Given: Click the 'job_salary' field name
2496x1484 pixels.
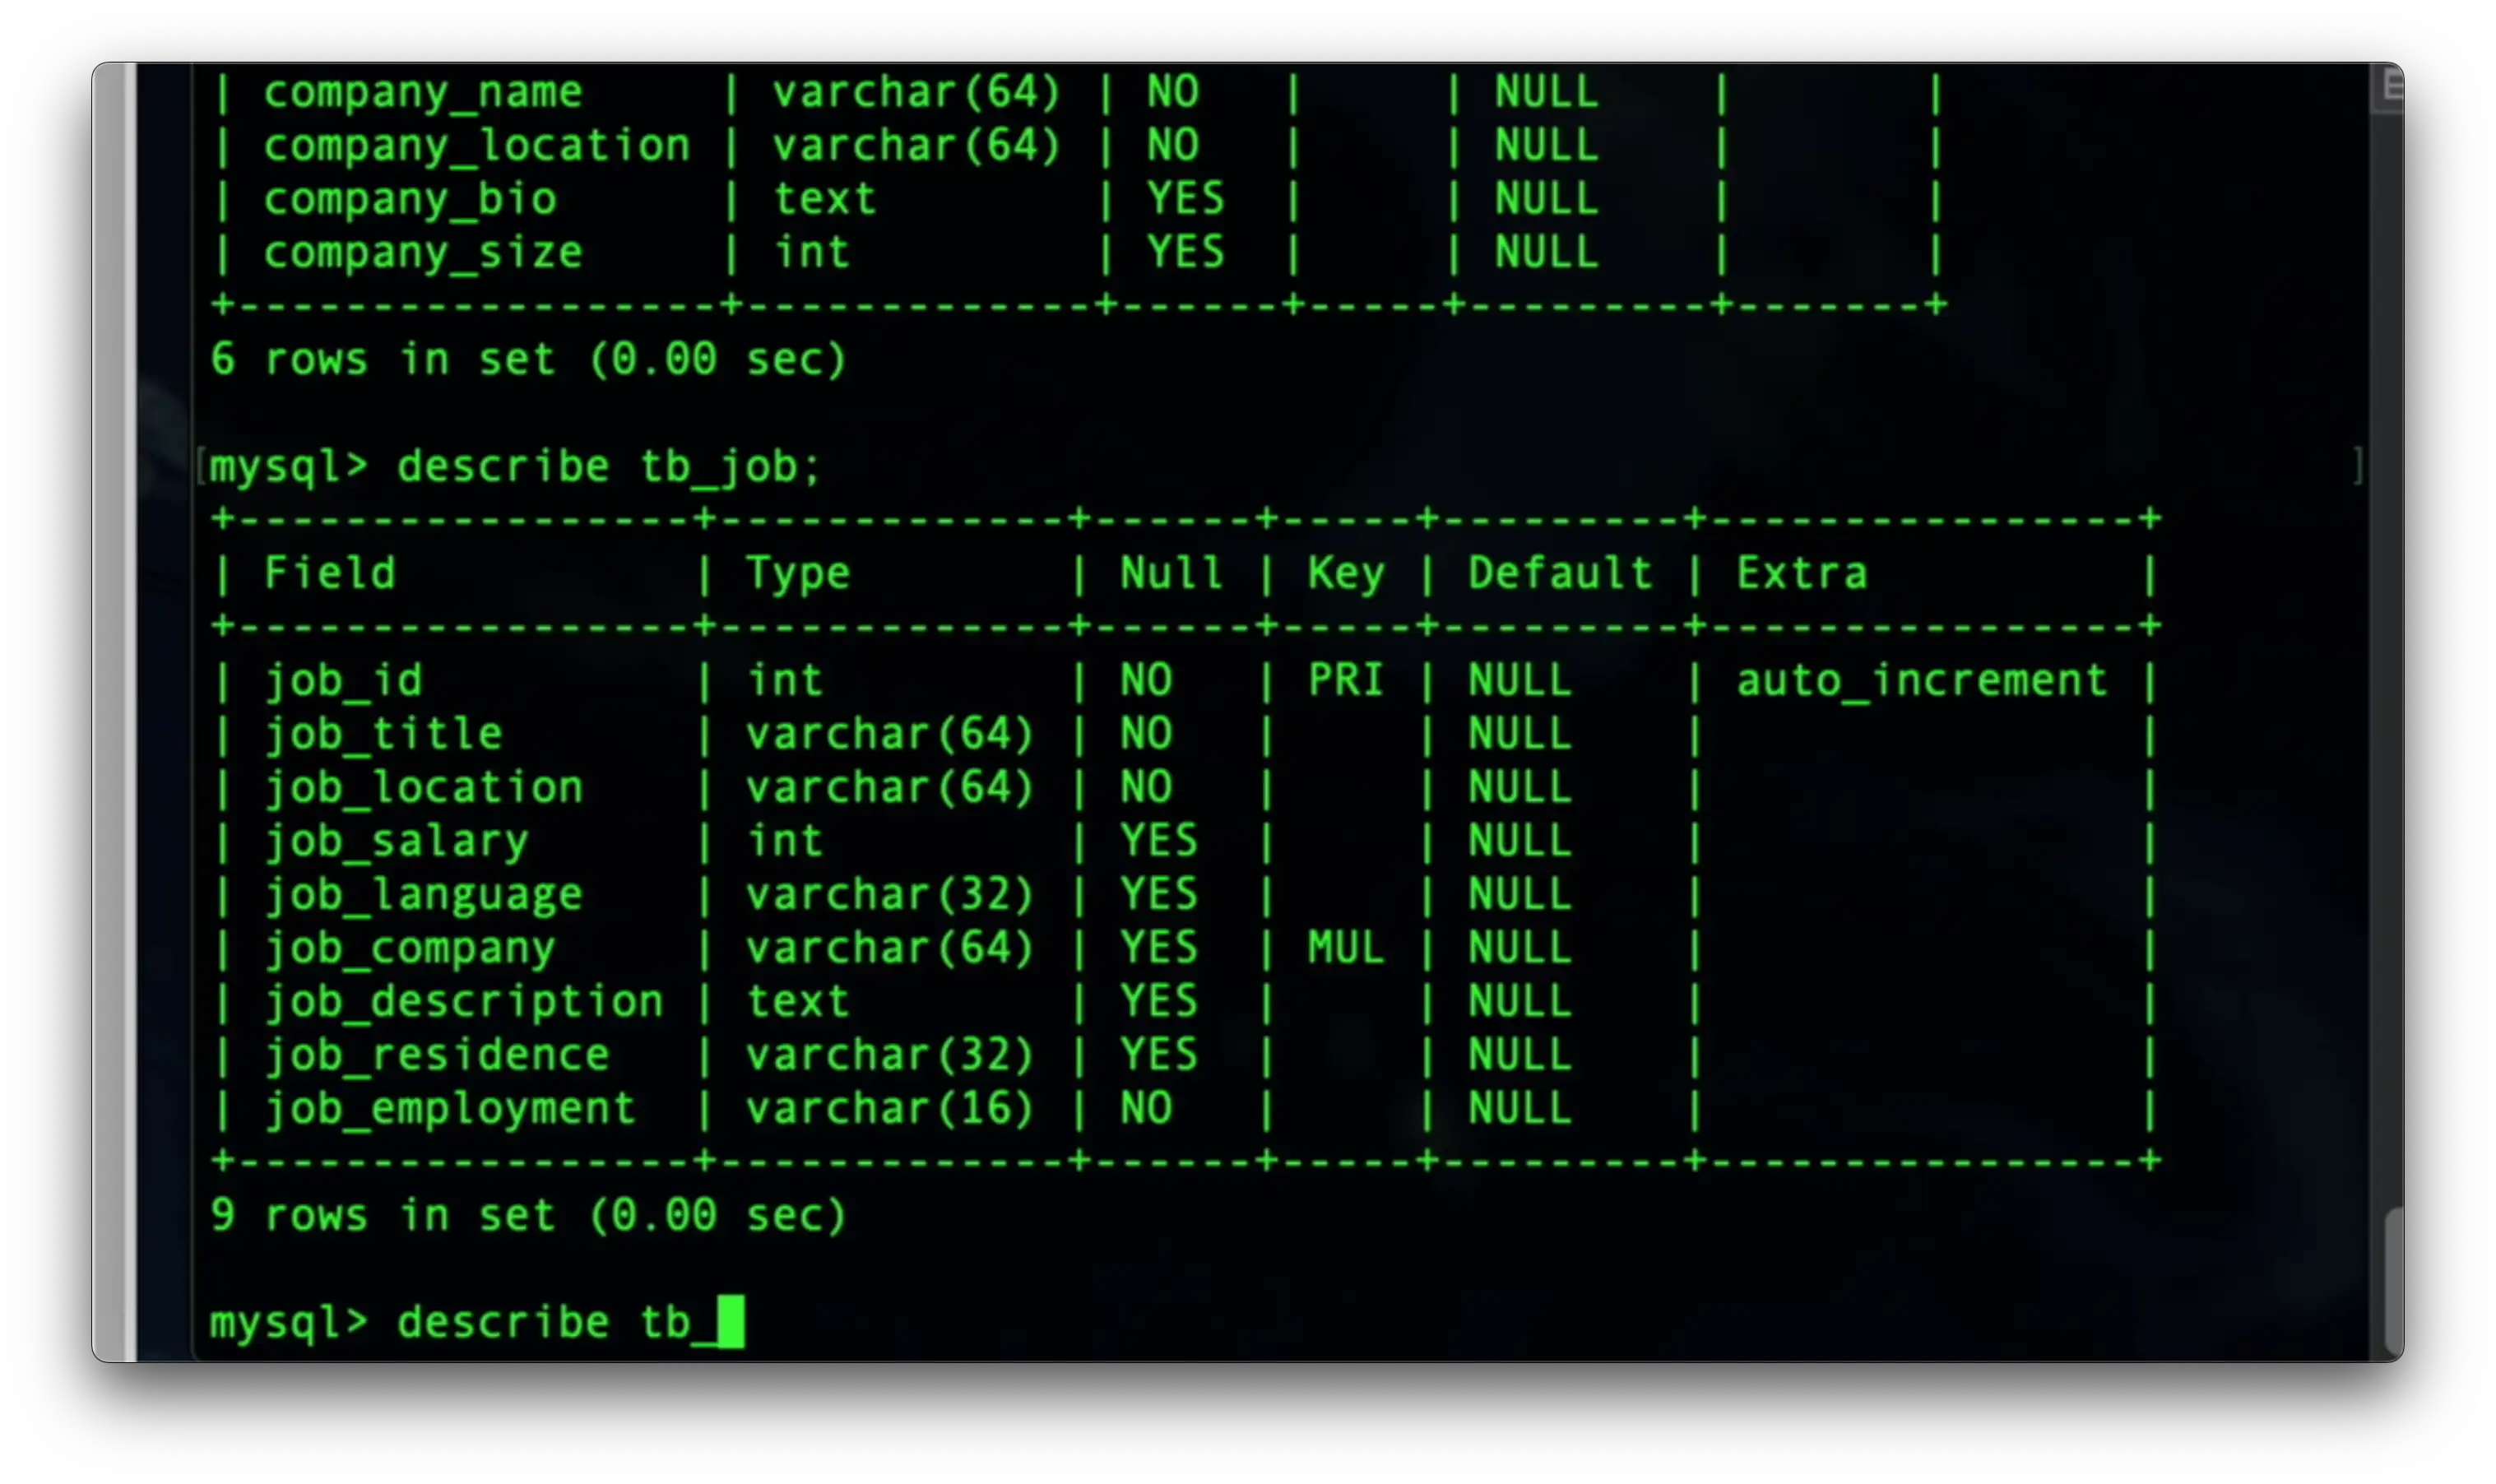Looking at the screenshot, I should tap(396, 841).
